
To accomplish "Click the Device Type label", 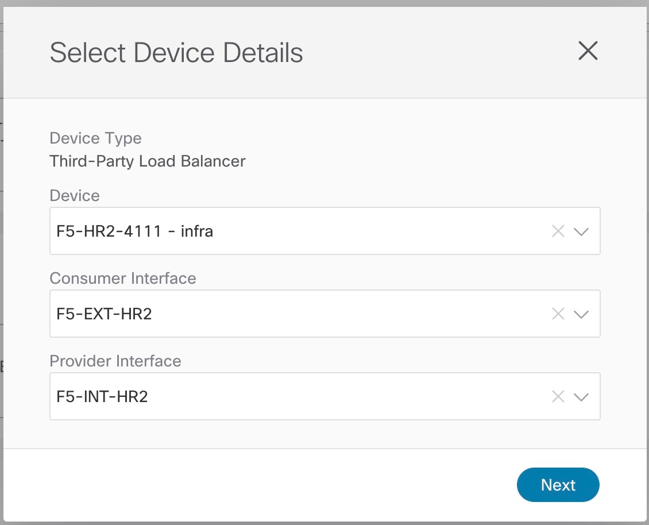I will 95,138.
